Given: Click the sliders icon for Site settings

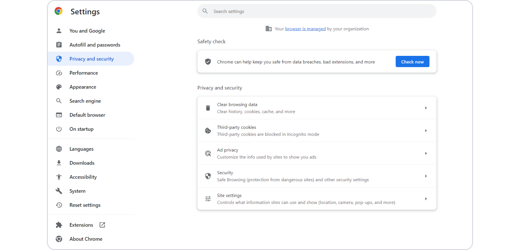Looking at the screenshot, I should 208,198.
